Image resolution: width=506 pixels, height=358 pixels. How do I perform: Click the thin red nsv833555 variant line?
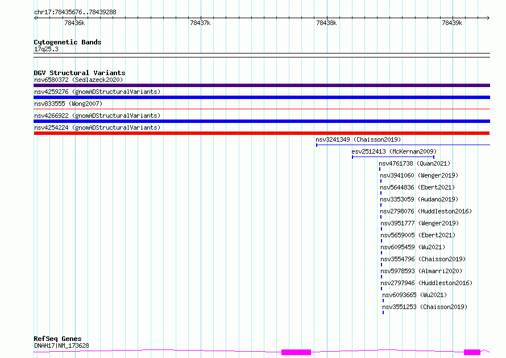click(x=262, y=109)
